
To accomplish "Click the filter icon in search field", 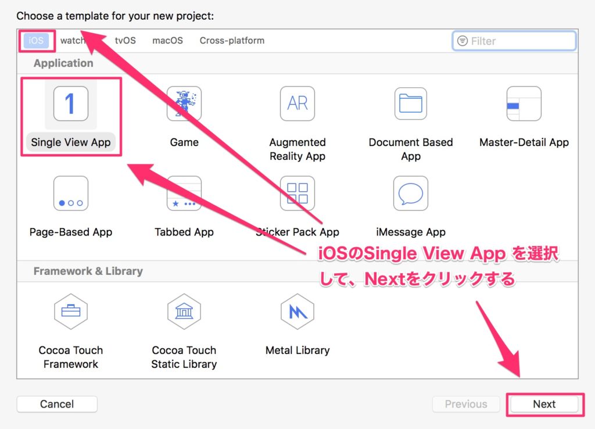I will coord(462,41).
